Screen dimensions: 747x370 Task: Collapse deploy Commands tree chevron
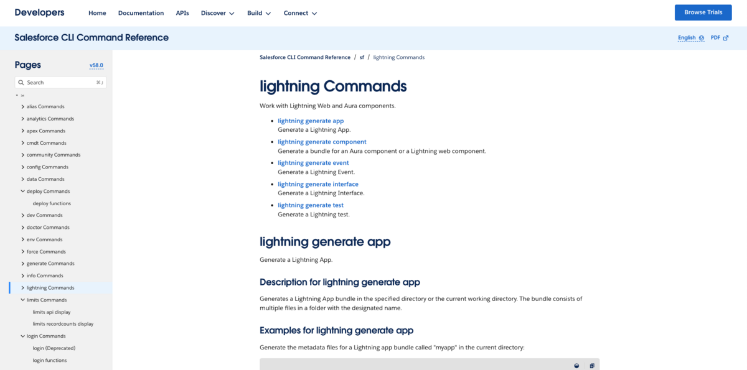pos(23,192)
